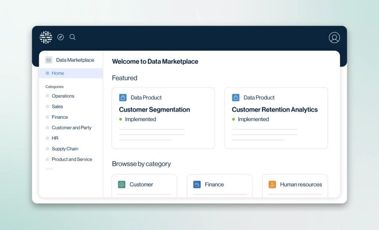Click the Customer Retention Analytics bag icon
The width and height of the screenshot is (379, 230).
[236, 97]
